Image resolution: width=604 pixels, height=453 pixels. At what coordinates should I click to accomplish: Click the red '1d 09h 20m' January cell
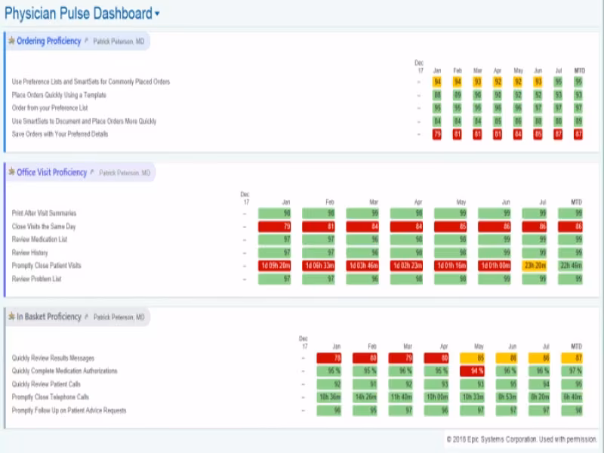[274, 266]
